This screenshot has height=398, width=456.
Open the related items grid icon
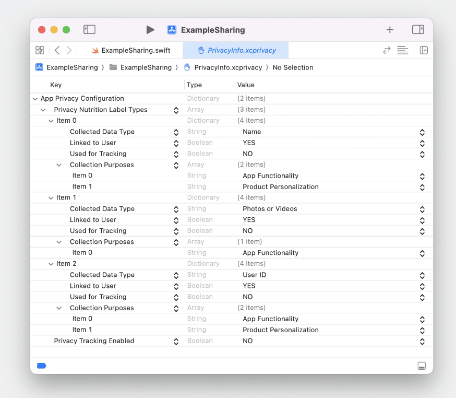(40, 50)
